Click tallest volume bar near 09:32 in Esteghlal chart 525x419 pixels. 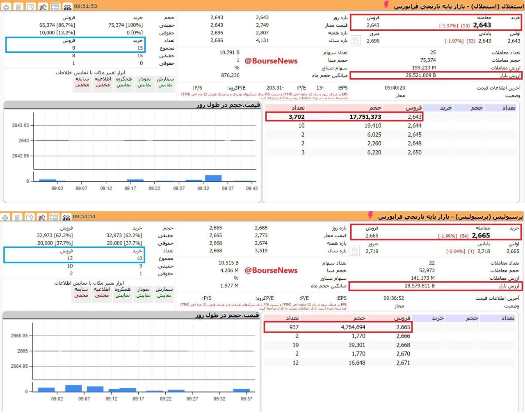click(213, 178)
